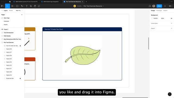Image resolution: width=174 pixels, height=98 pixels.
Task: Open Move tool options dropdown arrow
Action: point(9,6)
